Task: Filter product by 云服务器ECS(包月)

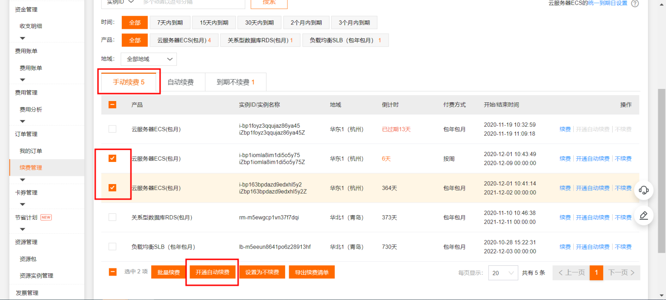Action: [184, 40]
